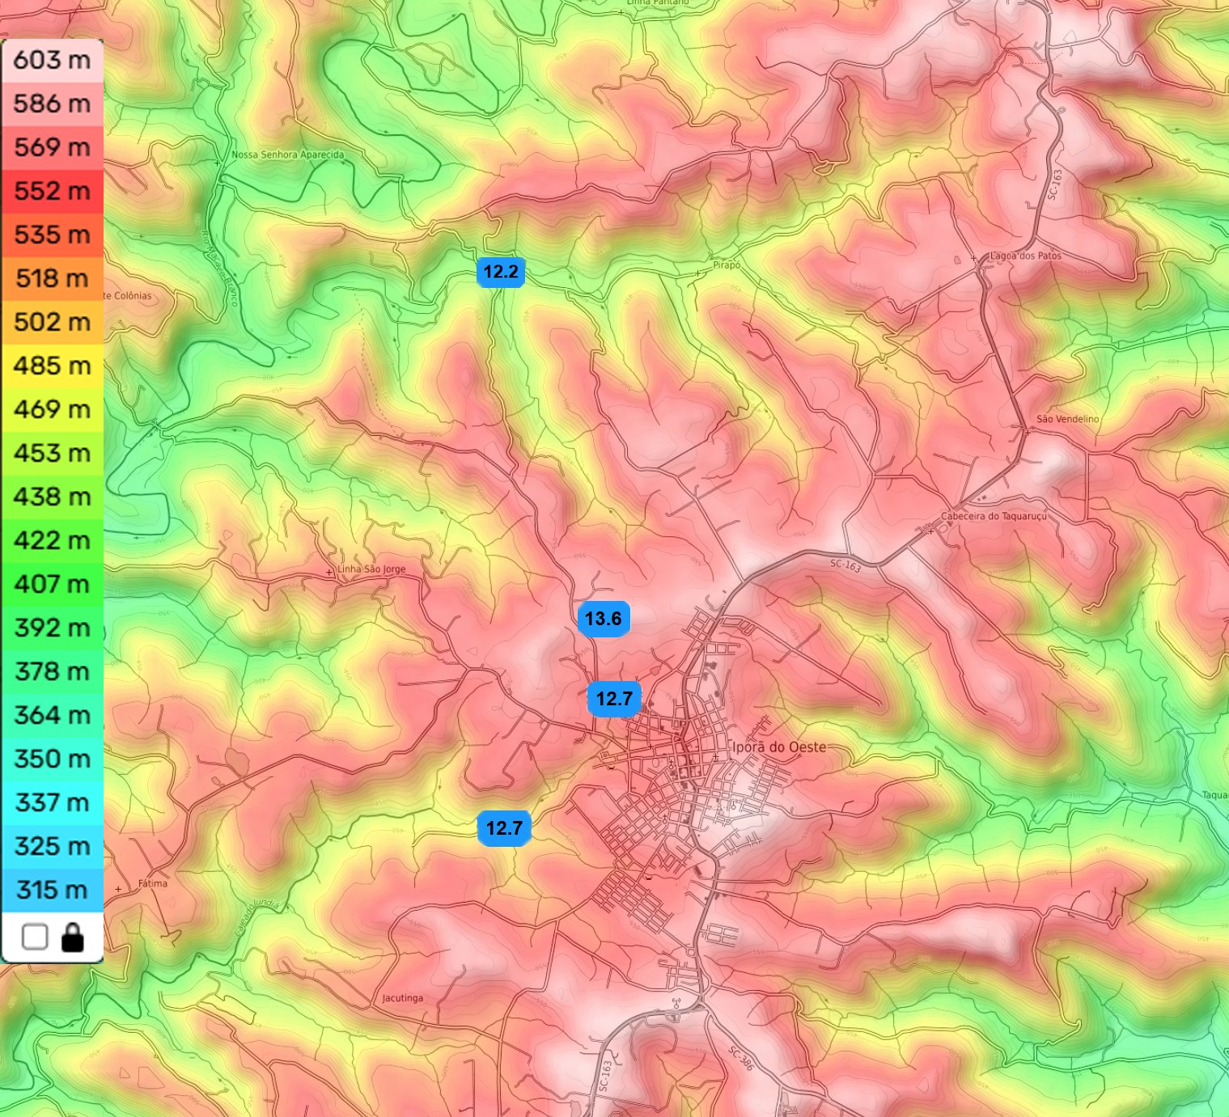This screenshot has width=1229, height=1117.
Task: Select the 12.2 blue map marker
Action: point(501,272)
